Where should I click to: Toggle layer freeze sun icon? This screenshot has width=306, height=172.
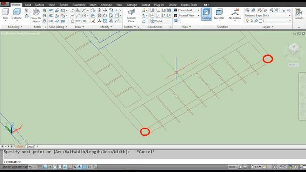[x=251, y=21]
